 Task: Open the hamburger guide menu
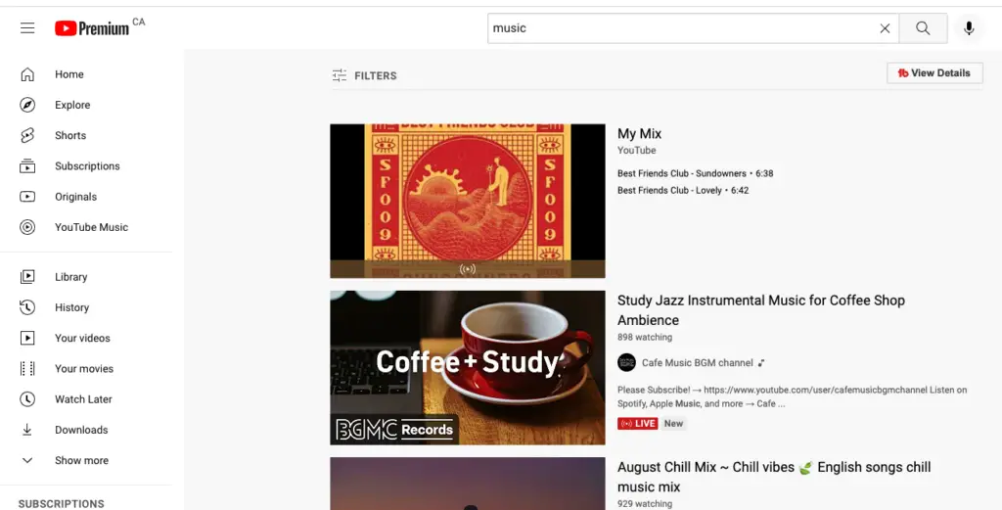27,28
